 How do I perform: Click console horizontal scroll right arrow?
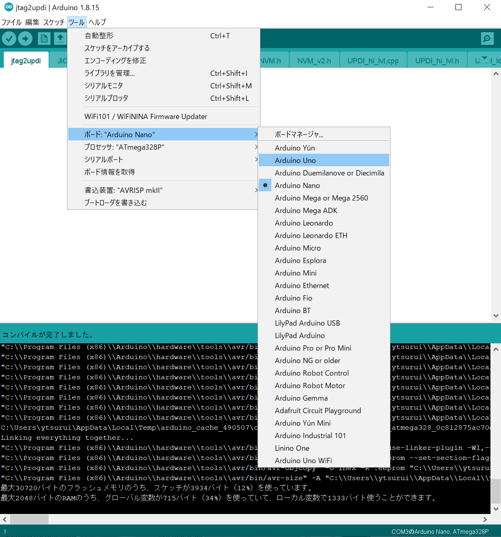tap(485, 519)
